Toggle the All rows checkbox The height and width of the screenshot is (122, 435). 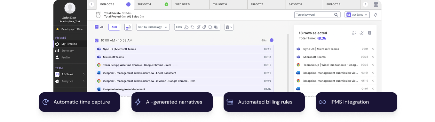point(97,27)
